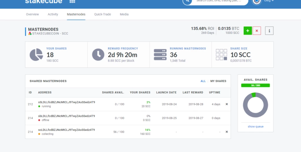Click the 135.68% ROI value
301x152 pixels.
click(x=203, y=28)
